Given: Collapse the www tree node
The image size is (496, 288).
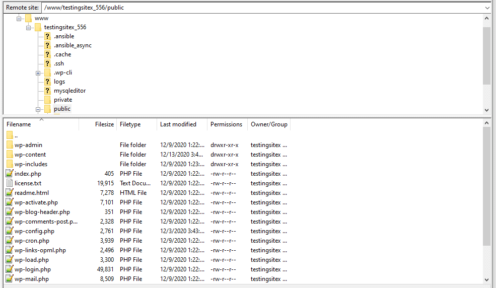Looking at the screenshot, I should coord(19,19).
